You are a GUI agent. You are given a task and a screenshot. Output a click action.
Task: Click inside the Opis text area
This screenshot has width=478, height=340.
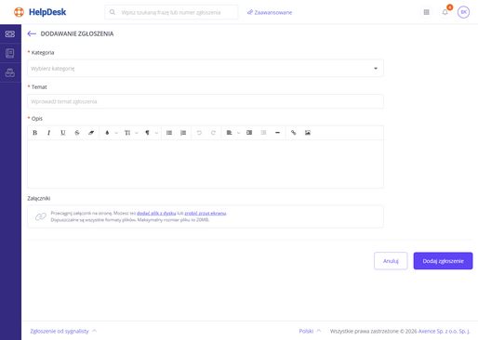[x=206, y=163]
